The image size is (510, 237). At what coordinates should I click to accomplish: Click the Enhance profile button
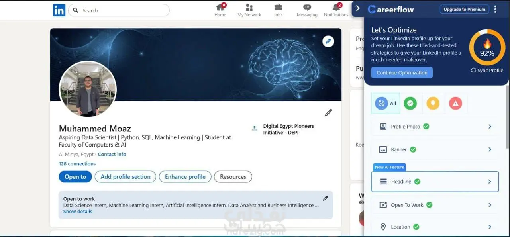coord(185,177)
